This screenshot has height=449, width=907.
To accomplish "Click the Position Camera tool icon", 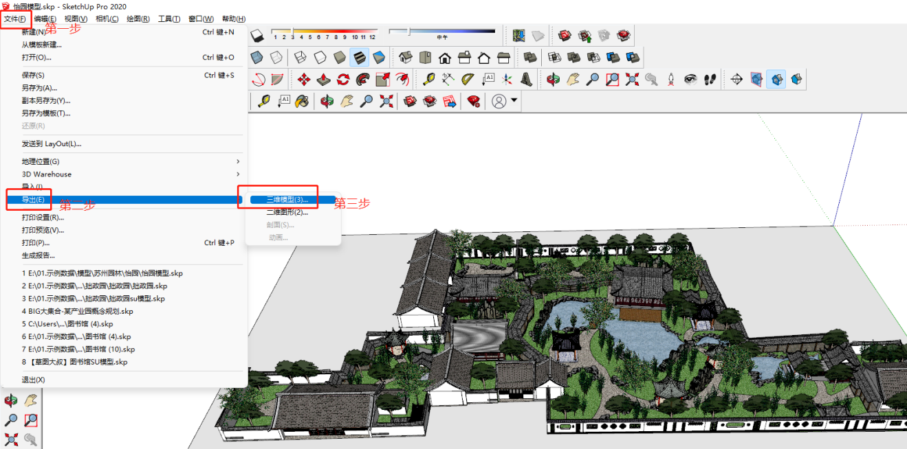I will (x=671, y=80).
